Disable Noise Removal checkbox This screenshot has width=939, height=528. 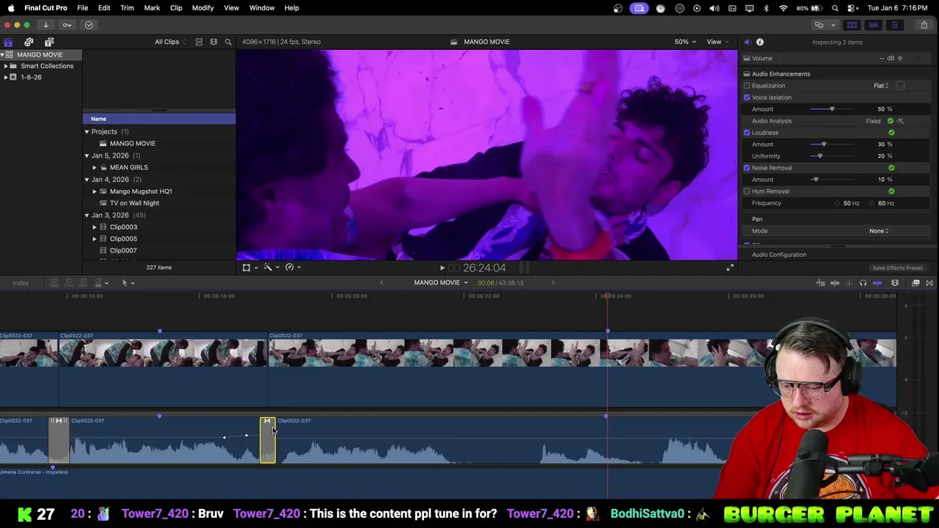(747, 168)
